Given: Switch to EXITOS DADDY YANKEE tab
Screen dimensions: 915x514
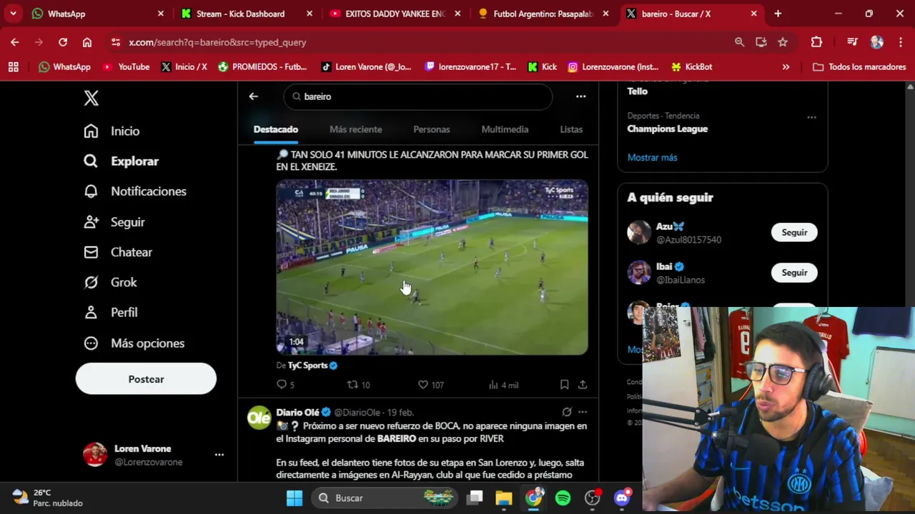Looking at the screenshot, I should 394,14.
